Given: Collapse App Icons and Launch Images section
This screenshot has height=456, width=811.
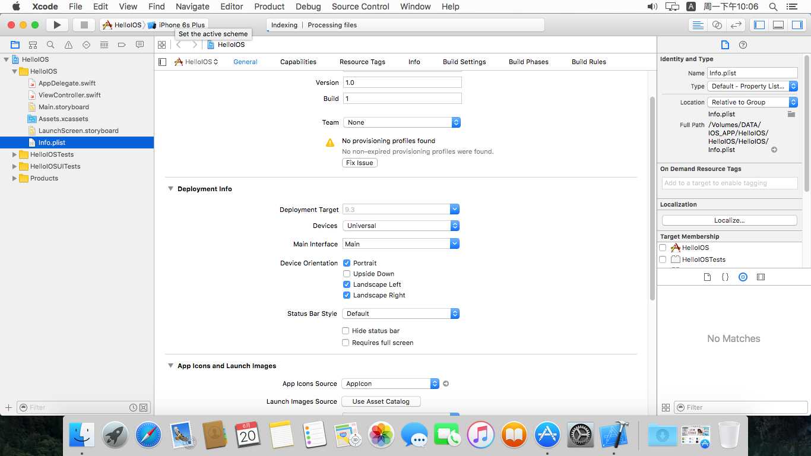Looking at the screenshot, I should (170, 366).
